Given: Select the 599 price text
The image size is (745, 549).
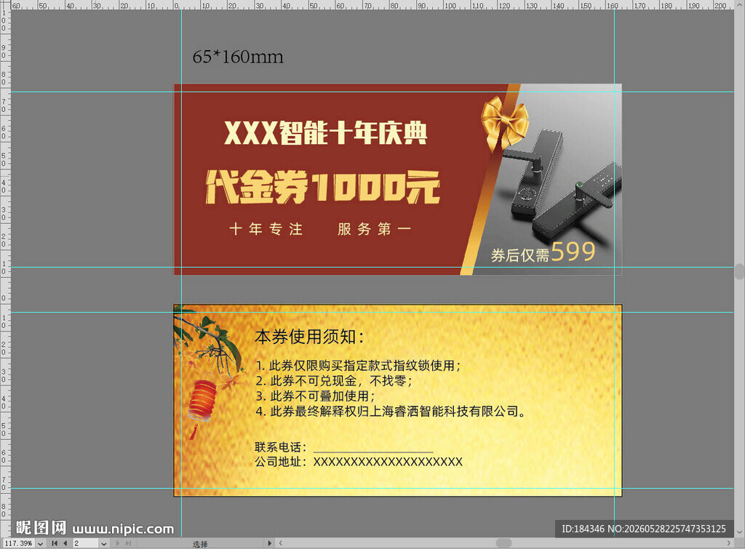Looking at the screenshot, I should click(x=573, y=251).
